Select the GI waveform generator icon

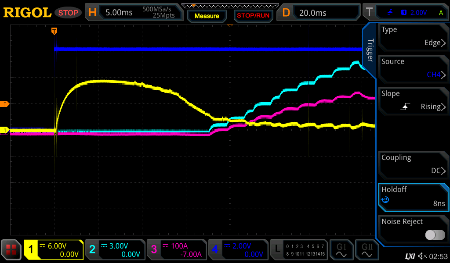[x=341, y=250]
